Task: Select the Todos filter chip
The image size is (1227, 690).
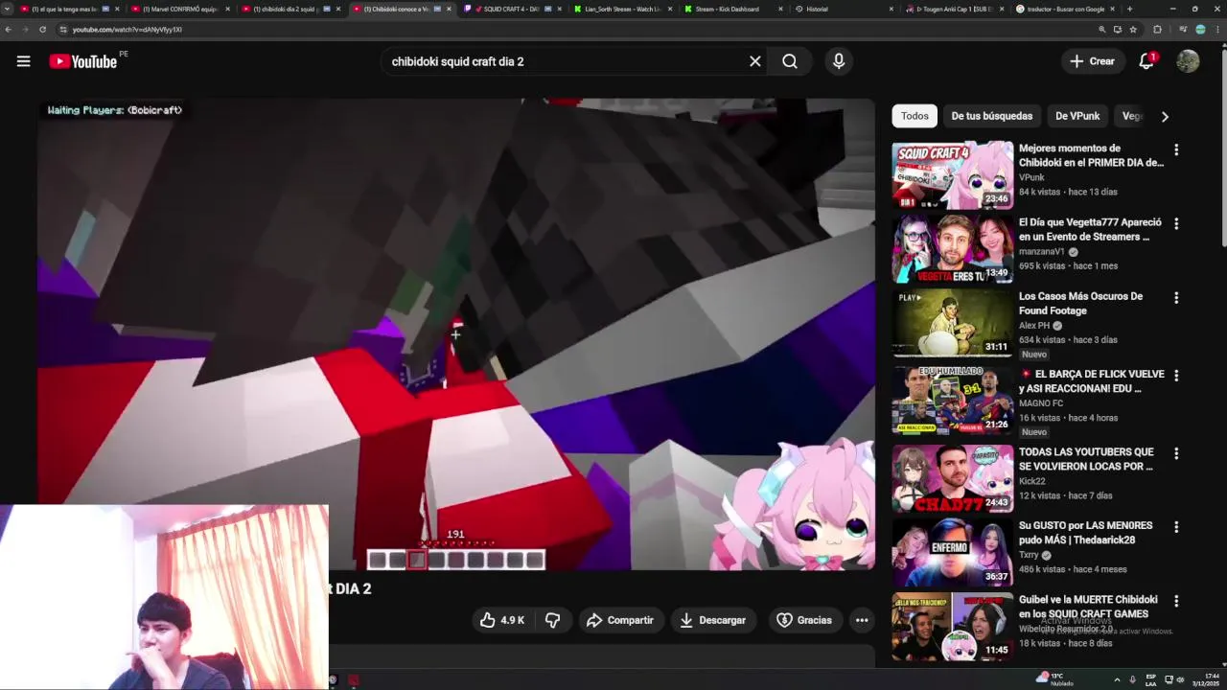Action: click(x=914, y=116)
